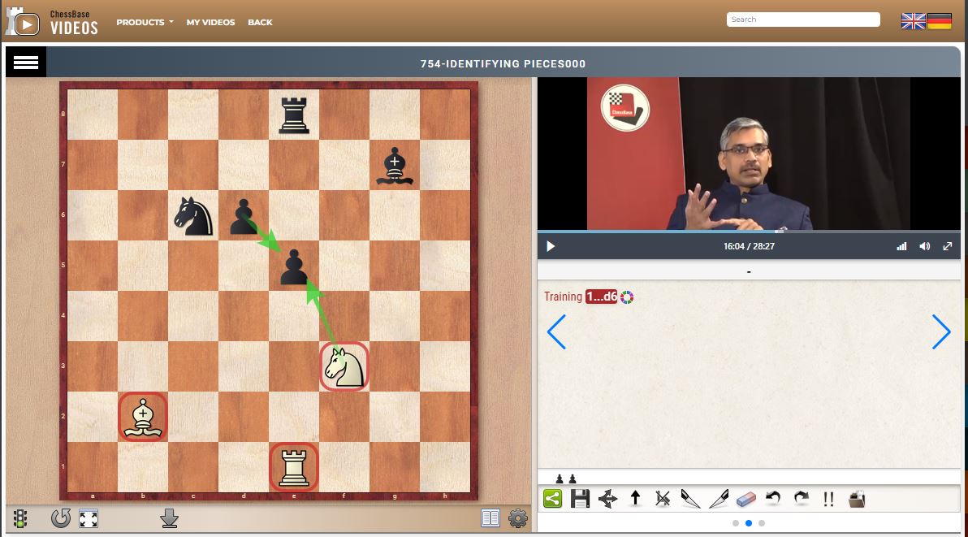Click the 1...d6 move in notation
The width and height of the screenshot is (968, 537).
601,297
